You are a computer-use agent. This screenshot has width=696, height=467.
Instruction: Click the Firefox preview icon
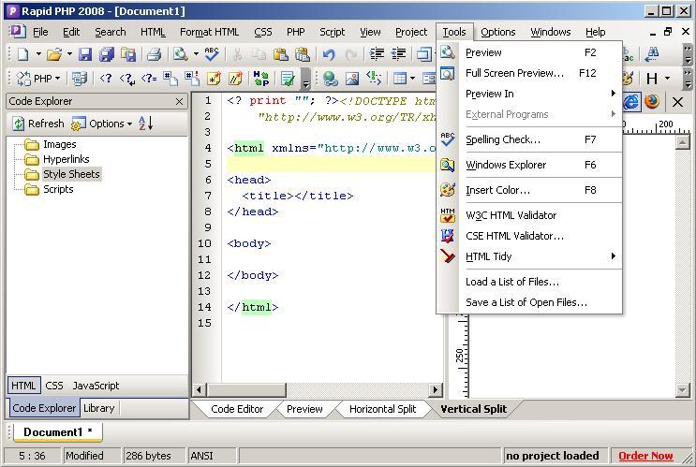click(652, 102)
